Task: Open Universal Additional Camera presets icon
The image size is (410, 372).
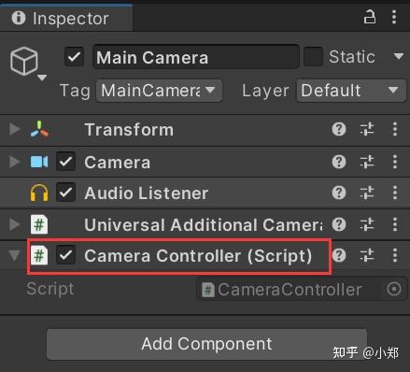Action: click(367, 224)
